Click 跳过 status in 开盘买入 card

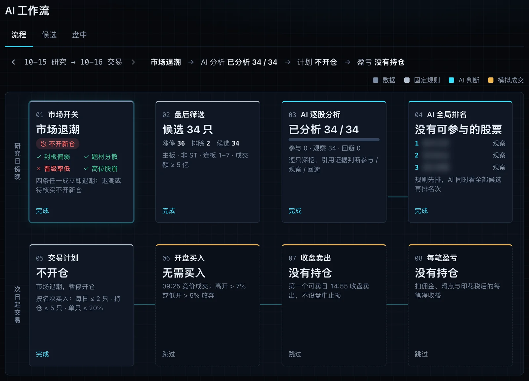point(169,354)
